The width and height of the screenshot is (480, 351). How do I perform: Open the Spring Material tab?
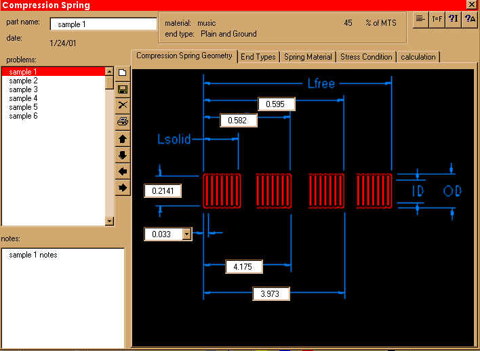point(308,57)
